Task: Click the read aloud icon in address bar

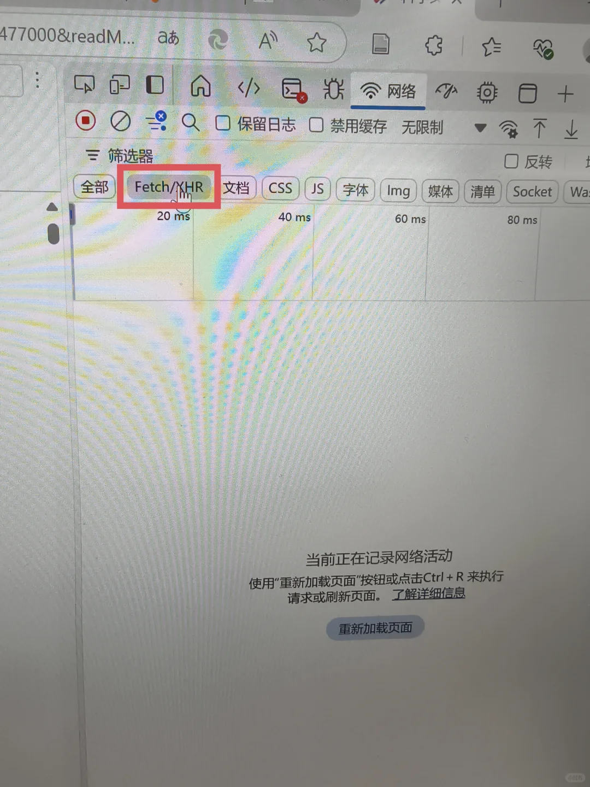Action: (268, 40)
